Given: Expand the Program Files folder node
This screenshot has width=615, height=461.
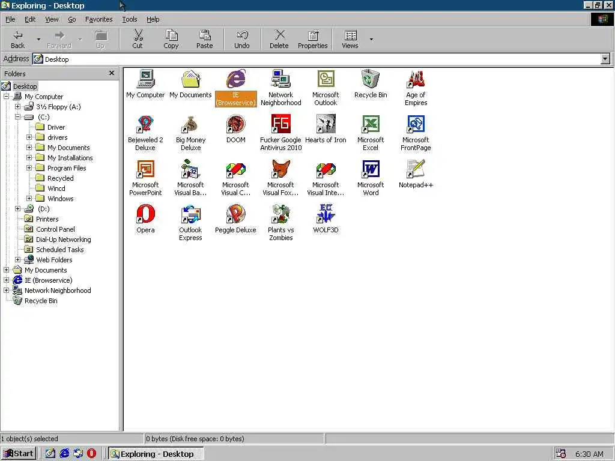Looking at the screenshot, I should point(29,167).
